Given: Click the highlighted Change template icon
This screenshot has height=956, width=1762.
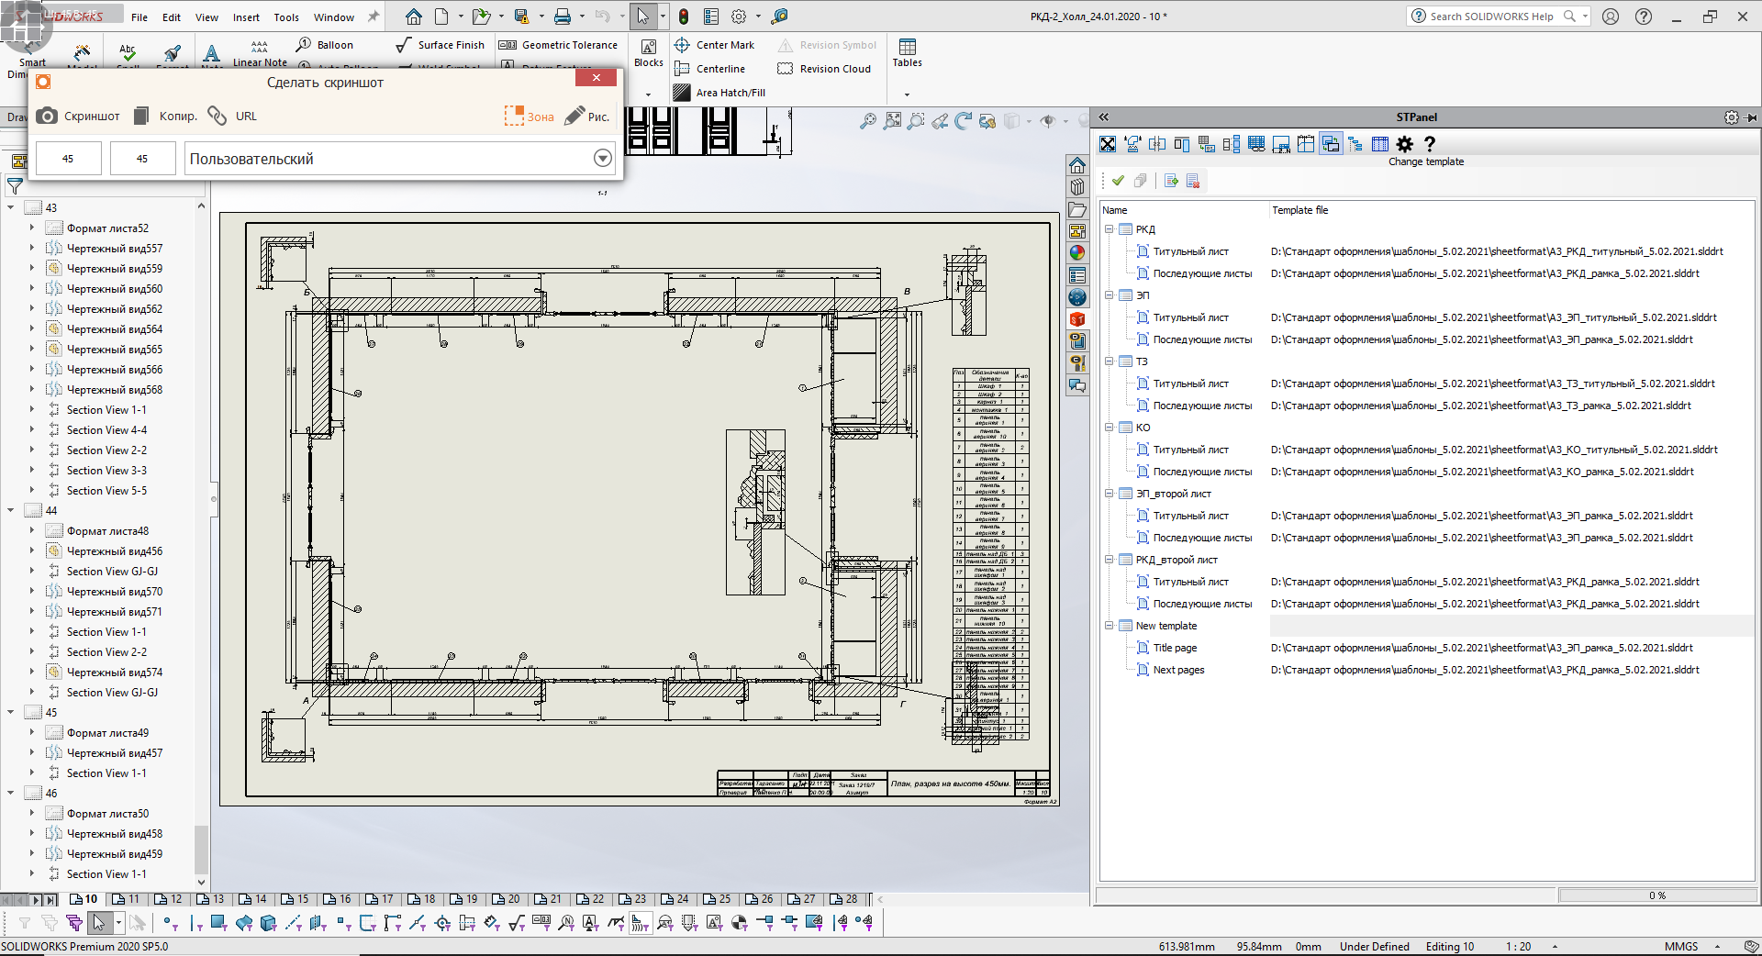Looking at the screenshot, I should 1330,144.
